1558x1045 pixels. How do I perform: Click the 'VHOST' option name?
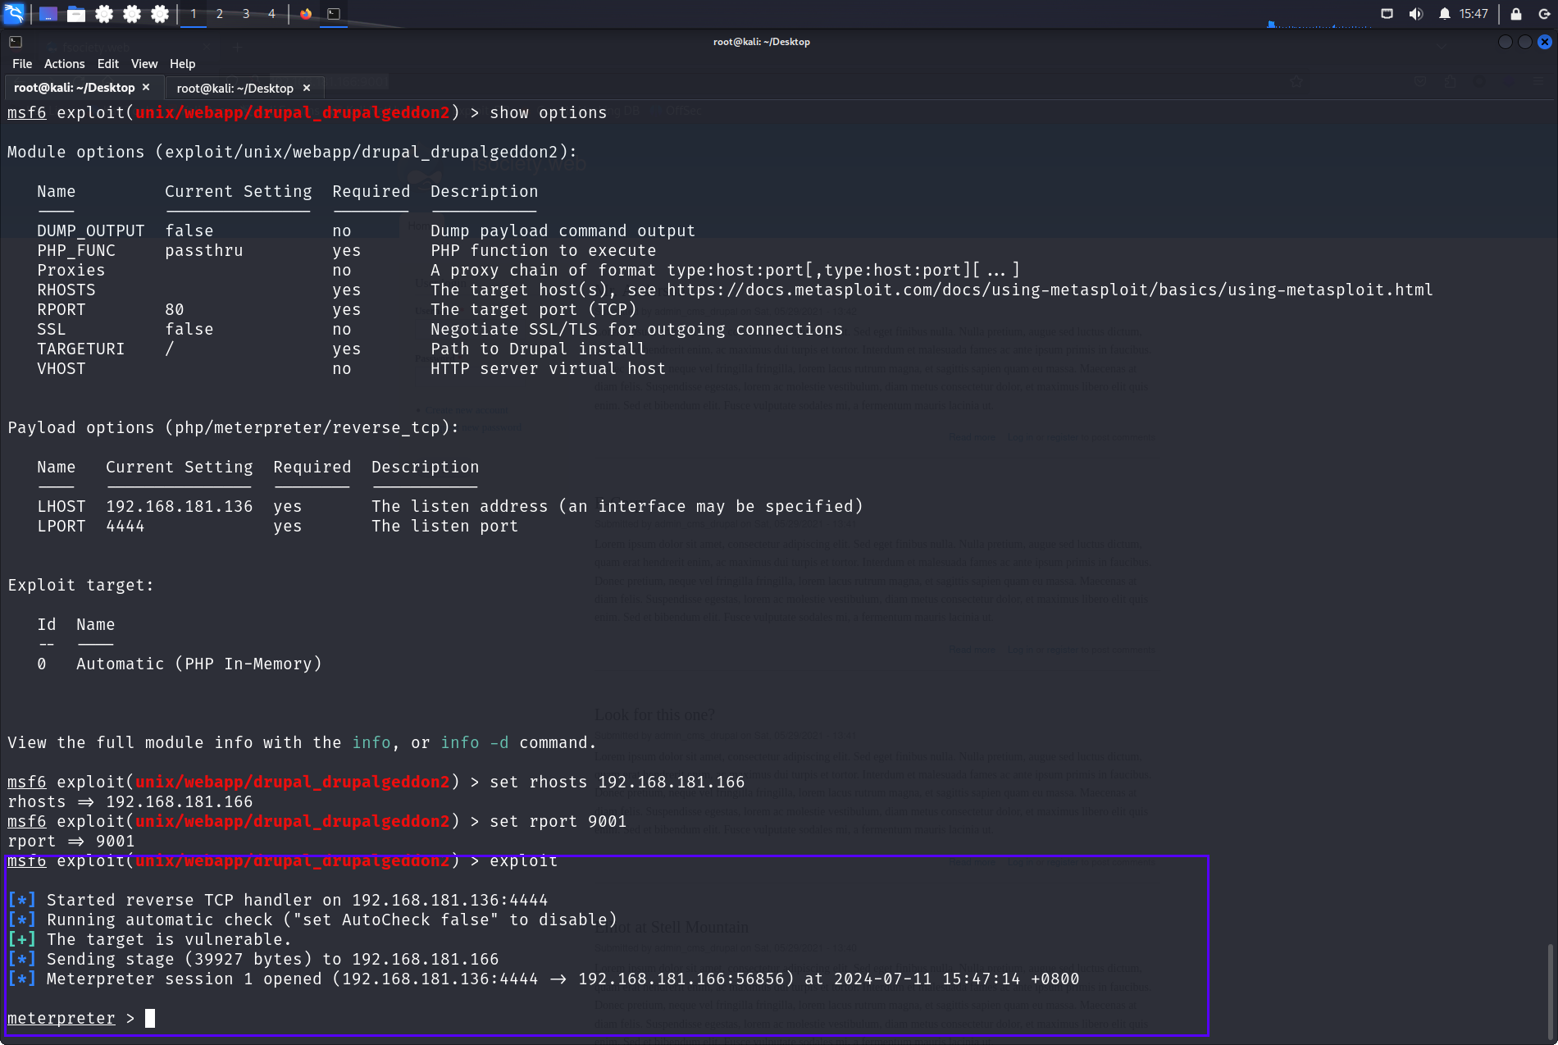(x=61, y=369)
